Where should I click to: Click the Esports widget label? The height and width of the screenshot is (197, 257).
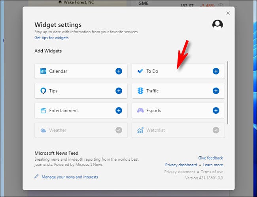click(154, 111)
